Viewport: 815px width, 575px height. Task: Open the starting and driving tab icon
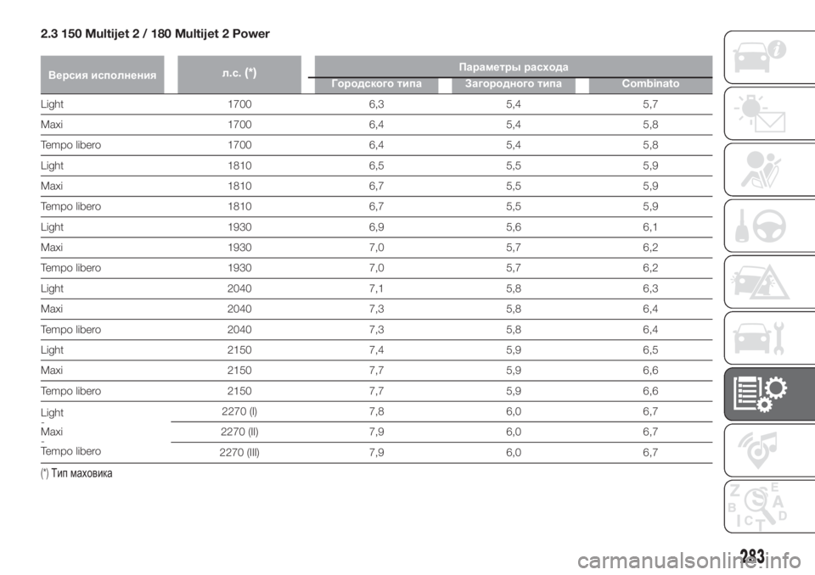(x=770, y=226)
